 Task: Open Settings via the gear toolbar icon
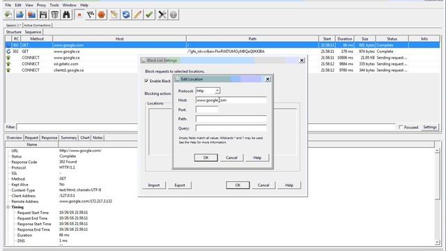click(174, 15)
